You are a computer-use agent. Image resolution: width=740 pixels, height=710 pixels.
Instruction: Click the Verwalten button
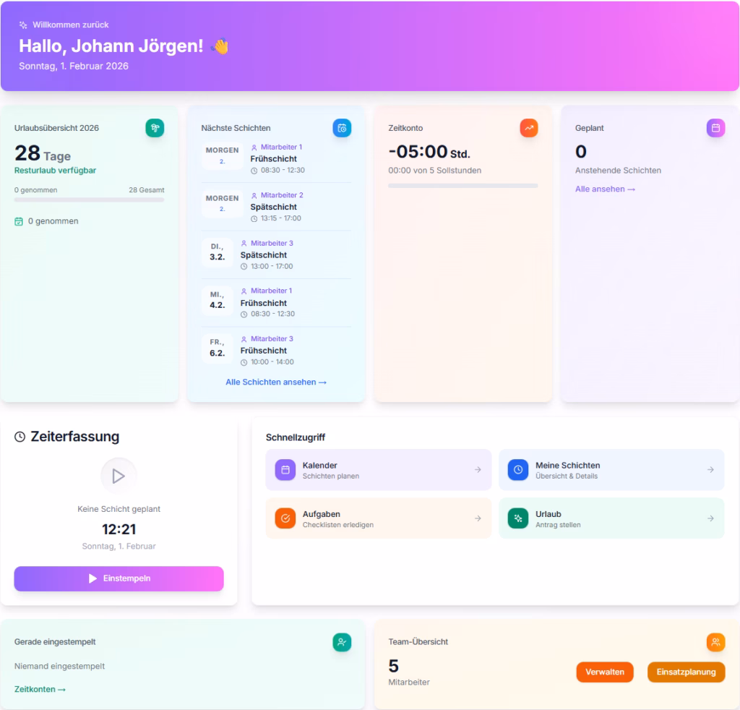(x=605, y=672)
